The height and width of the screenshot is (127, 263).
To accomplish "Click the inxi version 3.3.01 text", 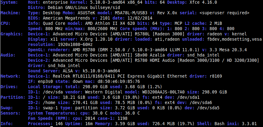I will (x=249, y=124).
